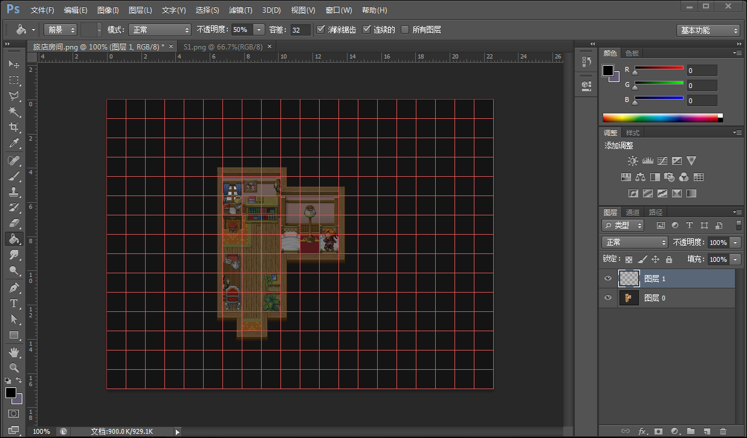Open the 文件(F) menu

click(42, 10)
